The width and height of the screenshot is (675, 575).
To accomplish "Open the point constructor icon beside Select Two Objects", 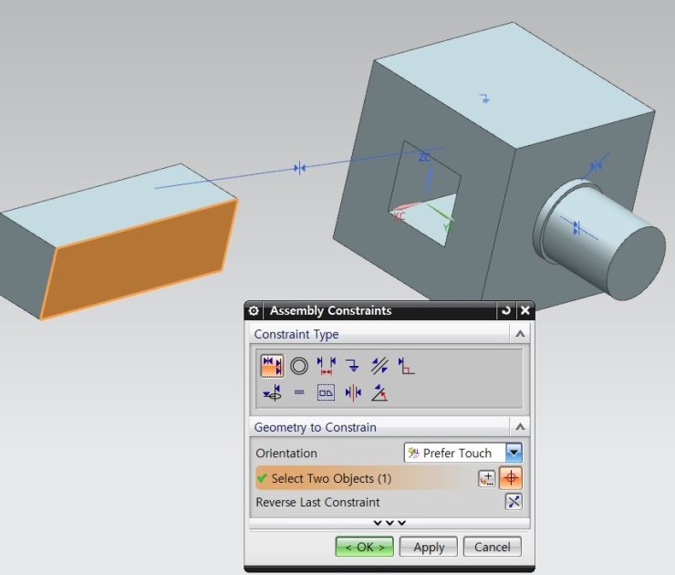I will pos(486,478).
